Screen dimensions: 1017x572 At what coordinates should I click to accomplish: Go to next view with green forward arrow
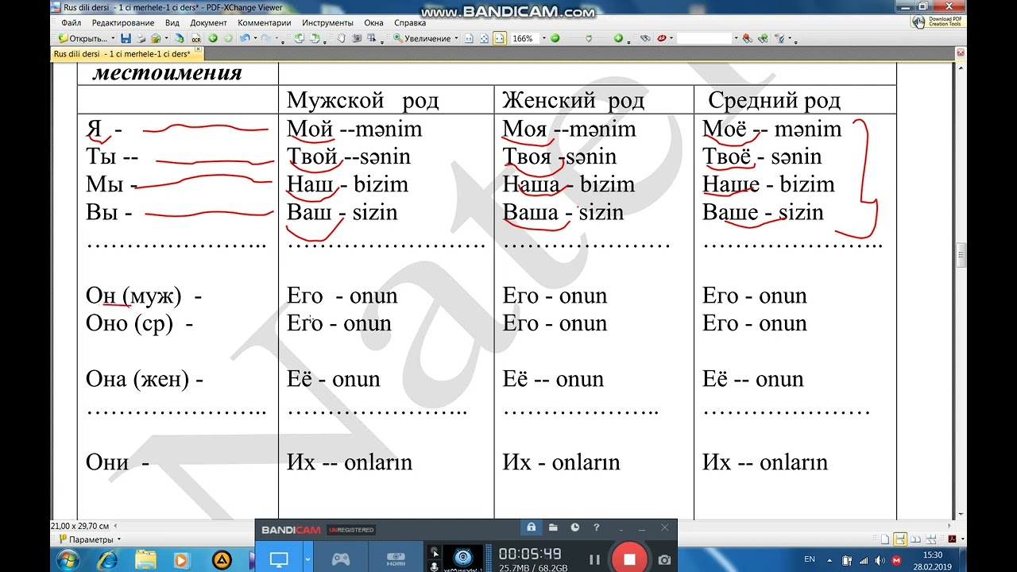[x=227, y=38]
